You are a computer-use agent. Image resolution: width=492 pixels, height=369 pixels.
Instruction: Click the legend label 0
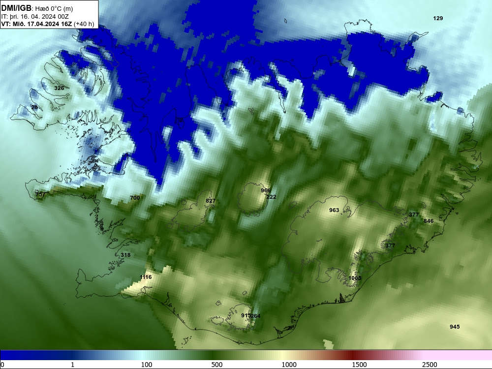2,365
